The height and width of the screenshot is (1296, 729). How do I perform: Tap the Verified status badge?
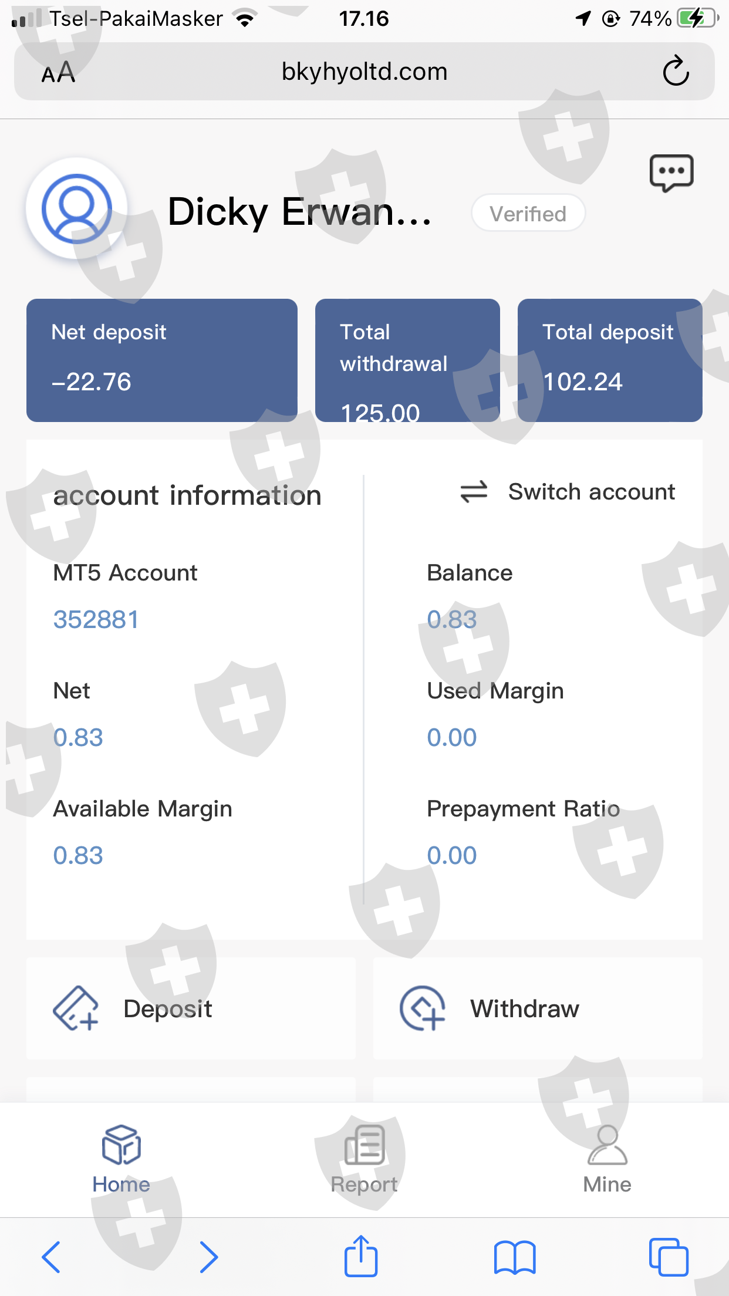coord(528,214)
